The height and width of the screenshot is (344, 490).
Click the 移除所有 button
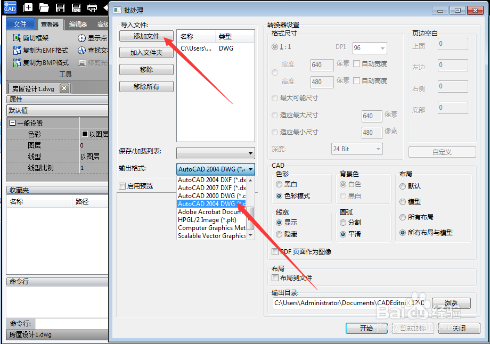pyautogui.click(x=146, y=87)
